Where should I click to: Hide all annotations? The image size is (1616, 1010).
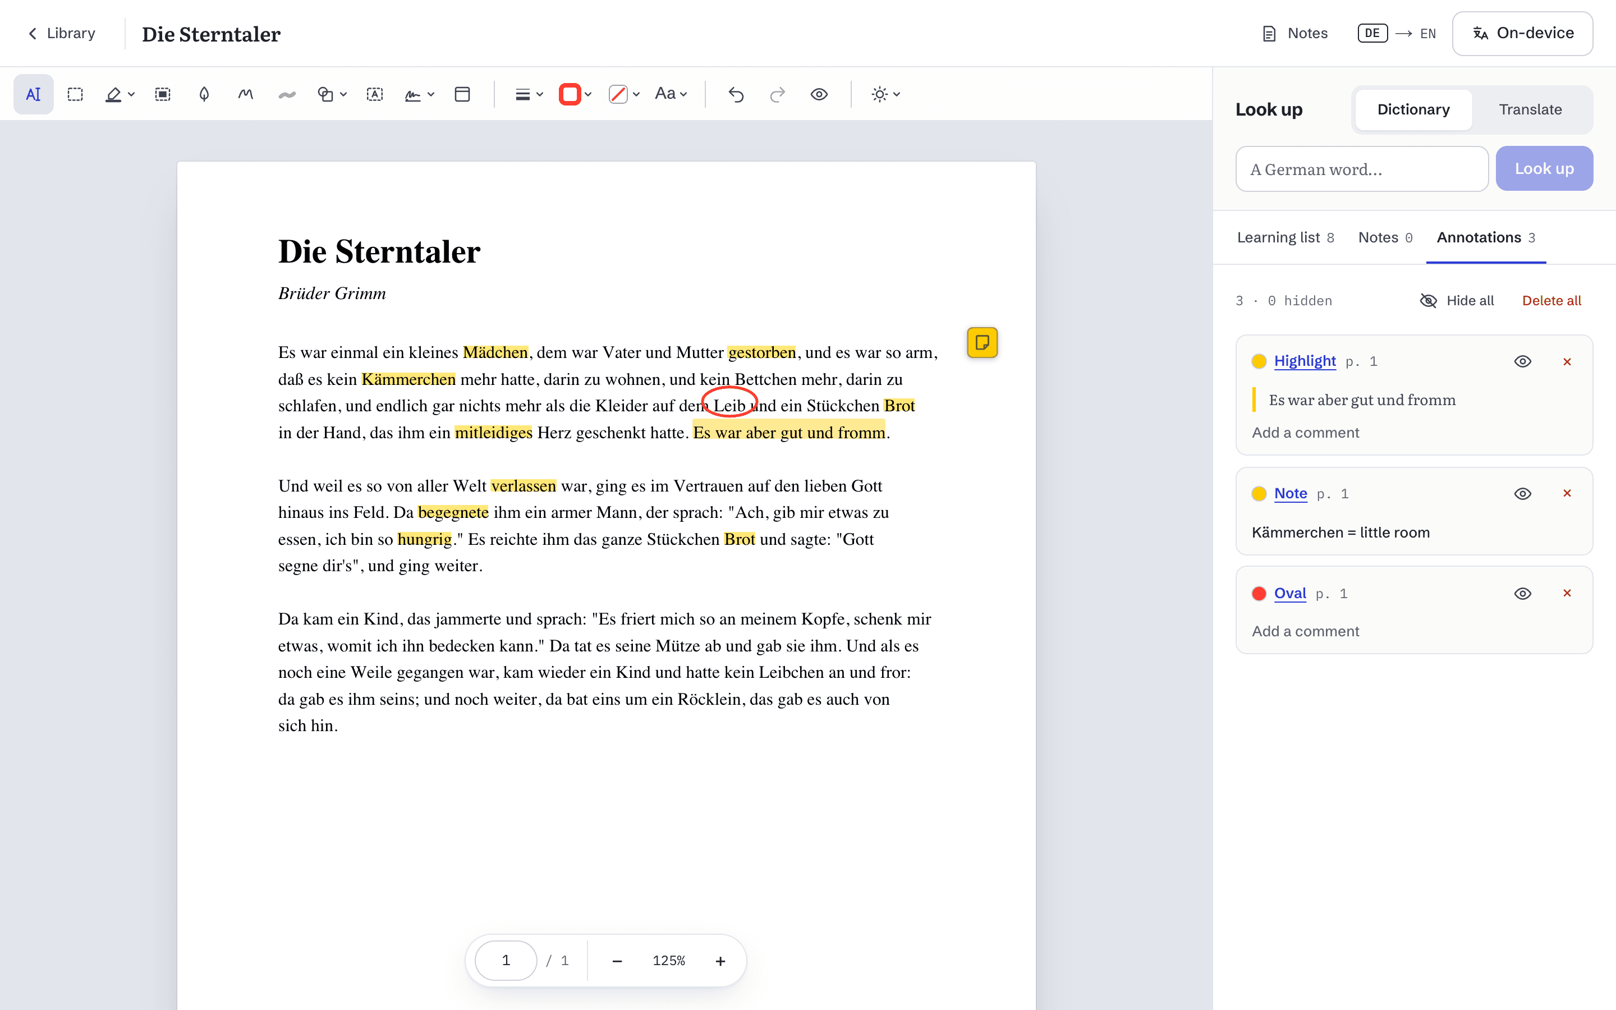point(1457,301)
